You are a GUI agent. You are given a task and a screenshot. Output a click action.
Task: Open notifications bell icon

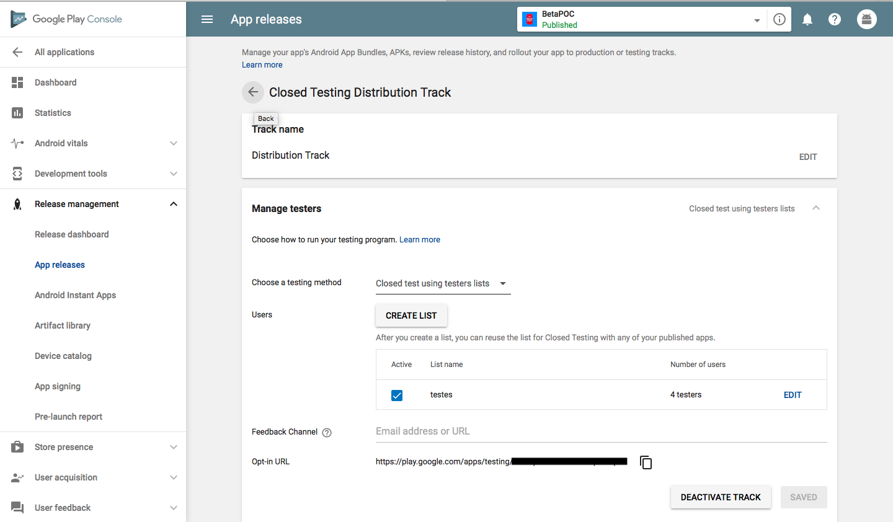click(807, 19)
